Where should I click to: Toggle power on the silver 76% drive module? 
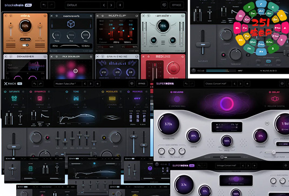coord(183,16)
